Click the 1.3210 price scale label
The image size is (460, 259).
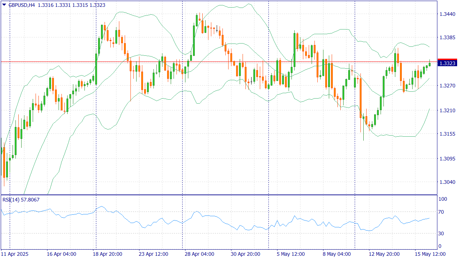(448, 110)
